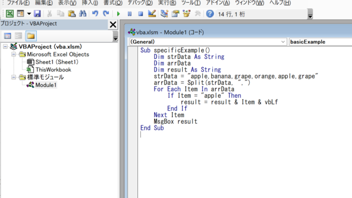
Task: Click the Paste clipboard icon
Action: pos(71,14)
